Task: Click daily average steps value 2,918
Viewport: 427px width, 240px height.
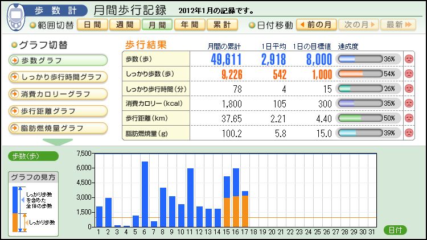Action: 274,59
